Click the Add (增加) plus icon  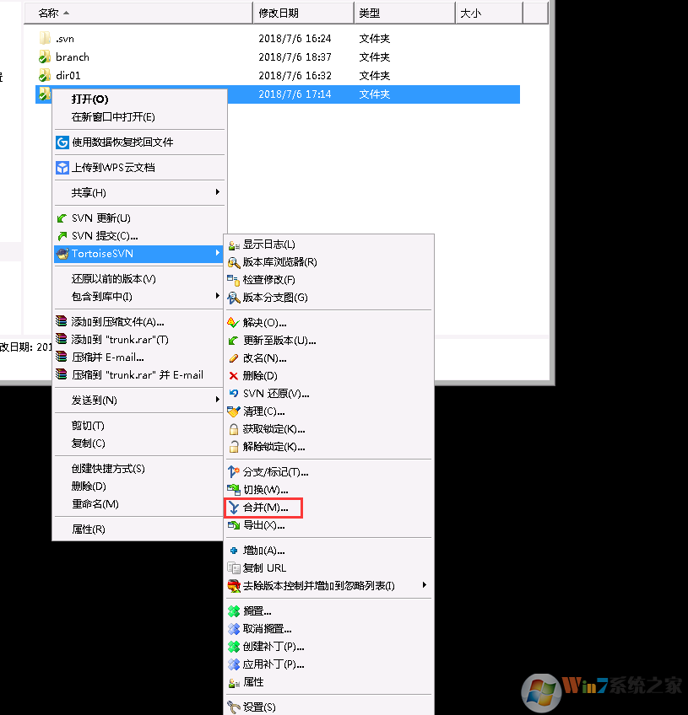click(234, 551)
